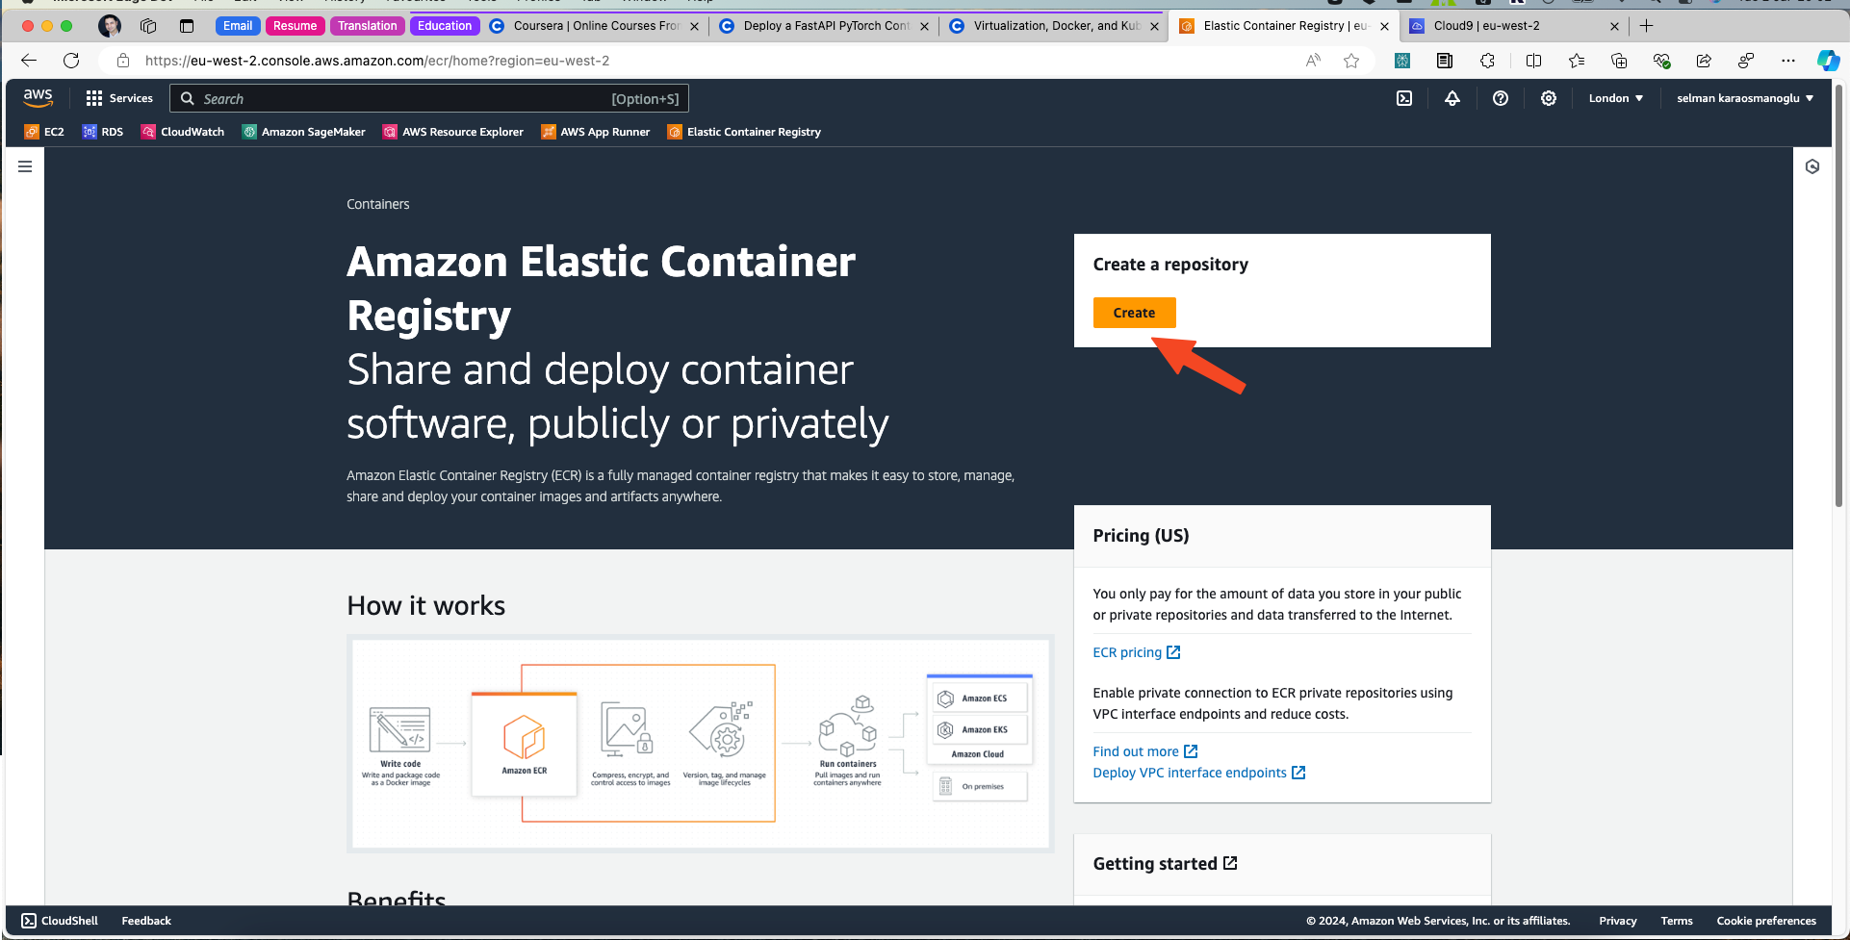Click the share icon in browser toolbar

point(1704,61)
